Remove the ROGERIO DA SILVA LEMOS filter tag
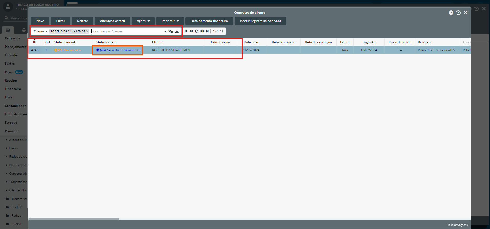 (x=87, y=31)
